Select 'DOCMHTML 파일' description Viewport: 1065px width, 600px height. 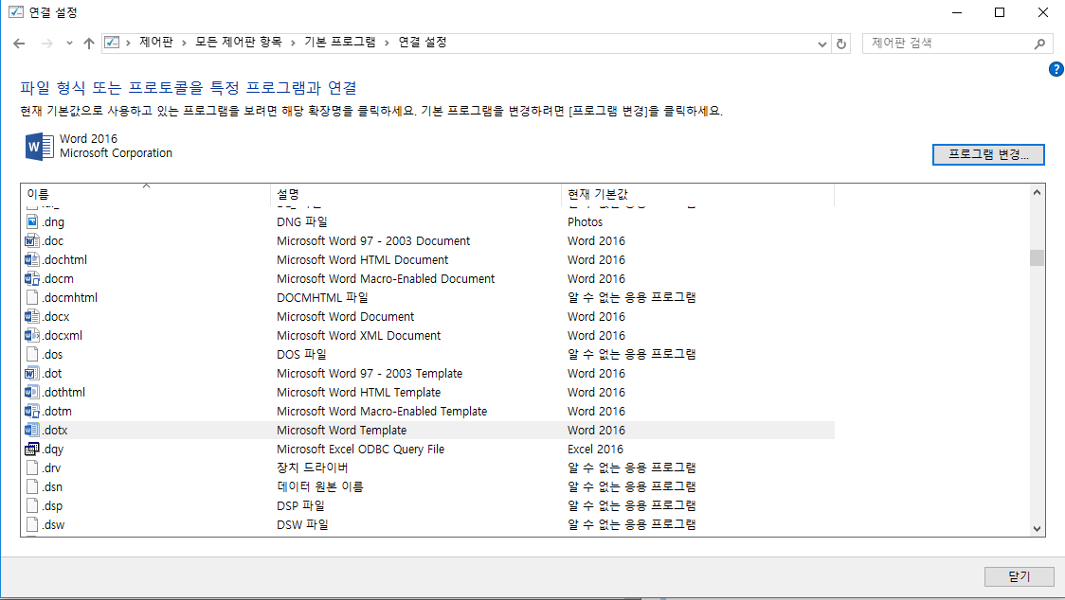click(322, 297)
